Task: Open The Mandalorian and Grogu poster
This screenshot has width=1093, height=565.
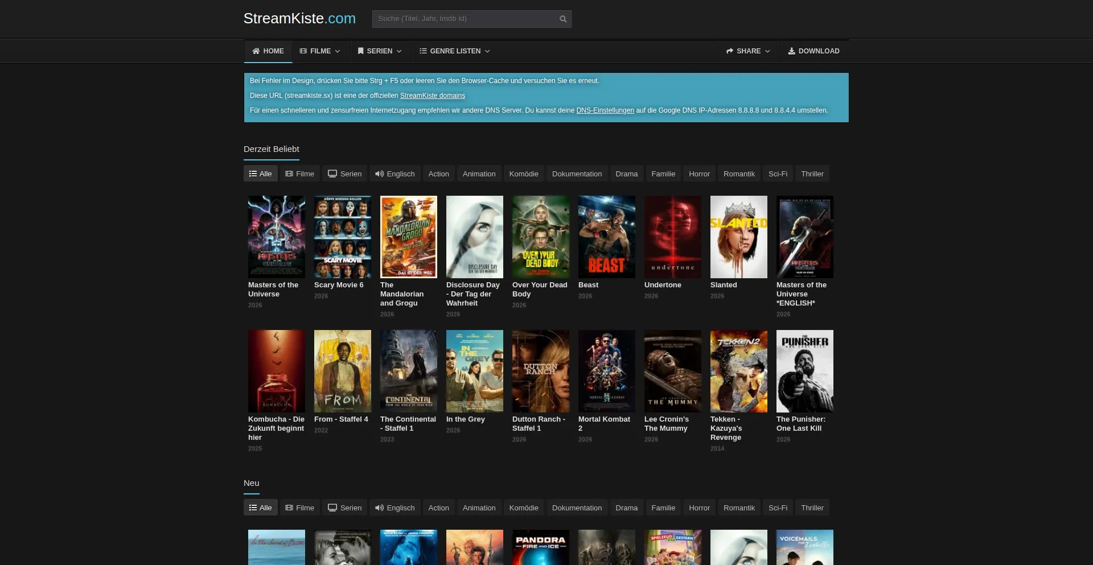Action: (409, 237)
